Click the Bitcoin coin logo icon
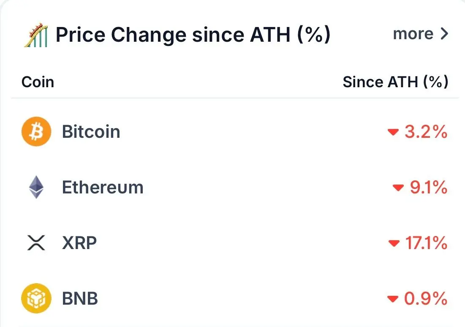Image resolution: width=465 pixels, height=327 pixels. [x=36, y=132]
